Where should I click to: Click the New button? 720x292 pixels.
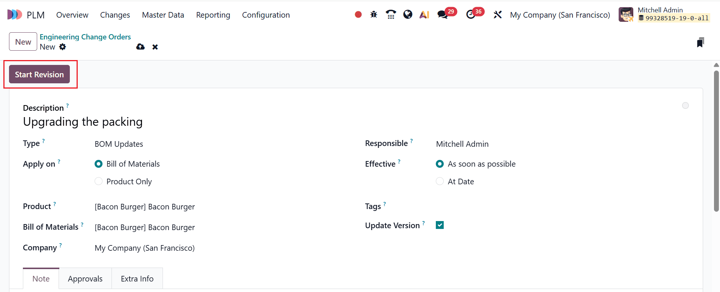tap(23, 42)
